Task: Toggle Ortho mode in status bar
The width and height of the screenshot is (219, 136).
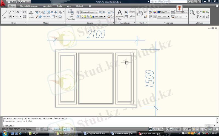Action: [45, 129]
